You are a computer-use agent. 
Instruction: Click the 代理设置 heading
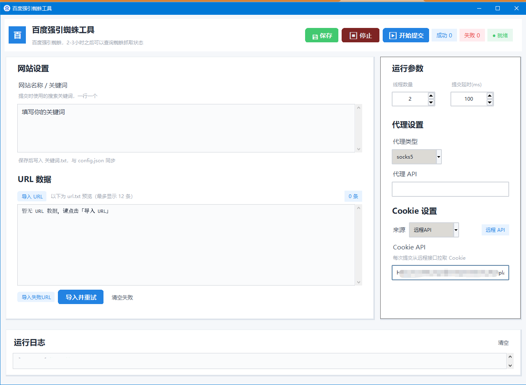point(408,125)
